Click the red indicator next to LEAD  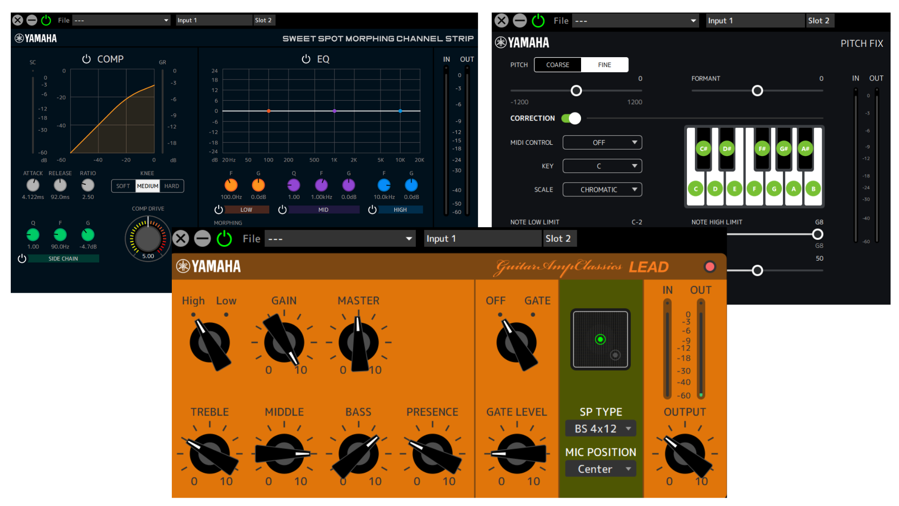click(709, 267)
